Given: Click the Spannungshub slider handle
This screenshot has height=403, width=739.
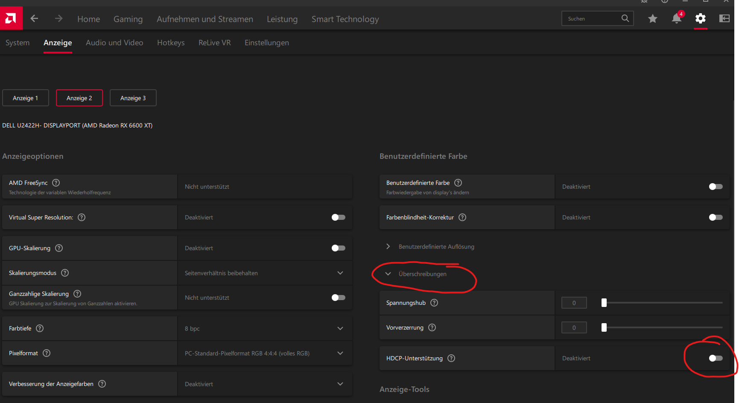Looking at the screenshot, I should [604, 303].
